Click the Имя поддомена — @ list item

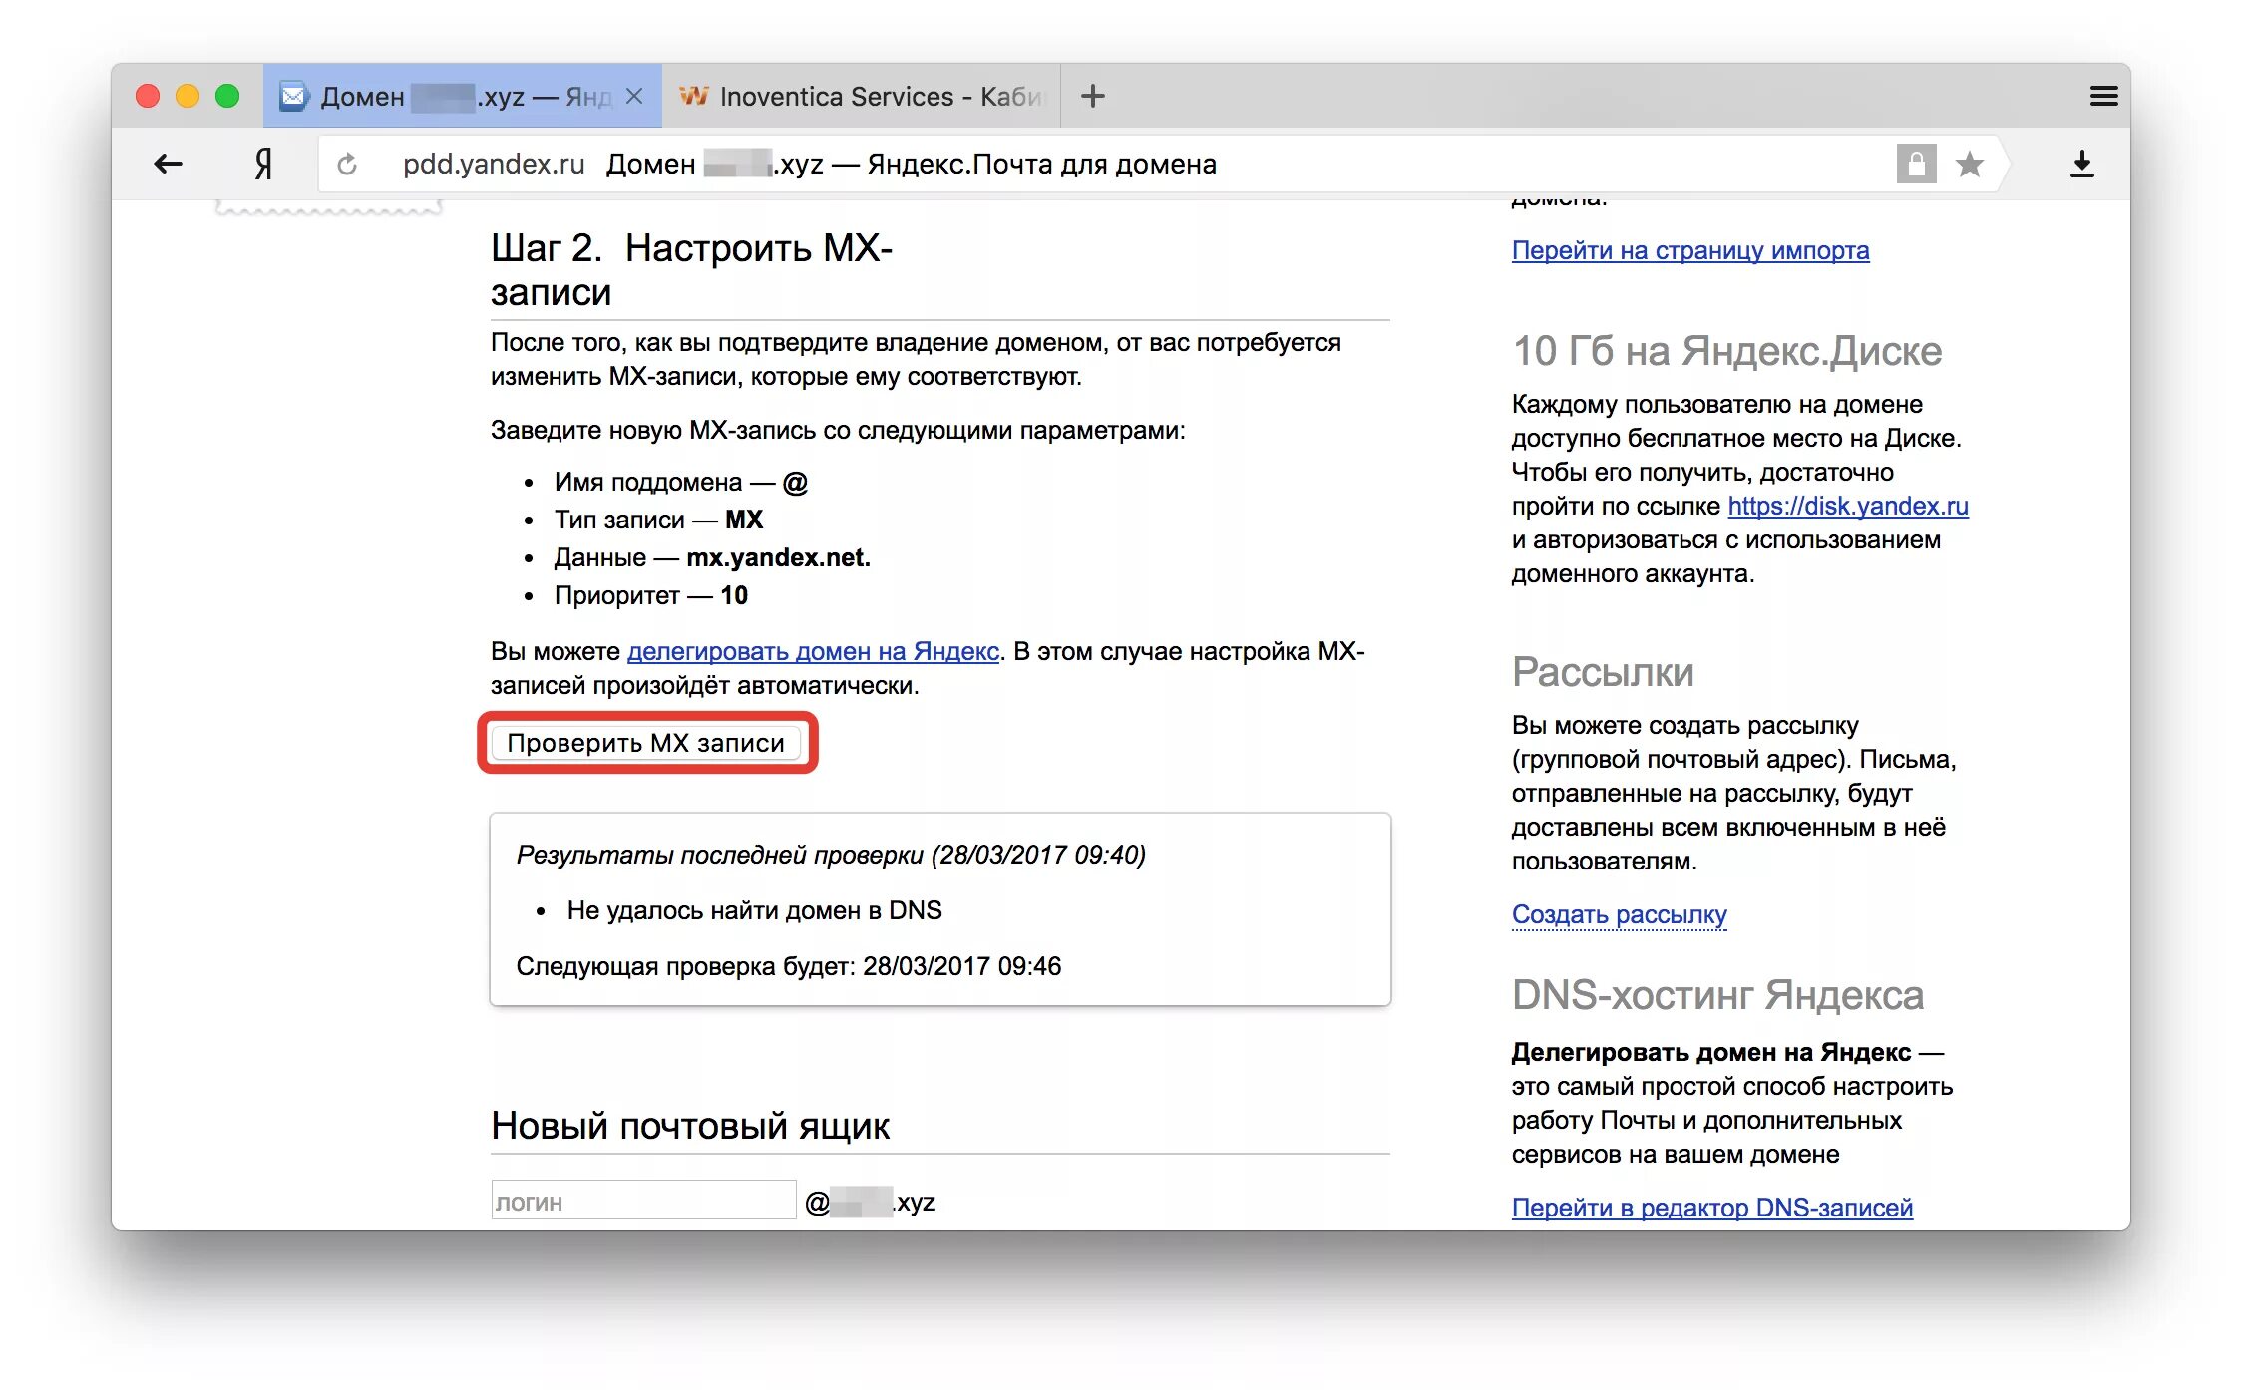(x=681, y=482)
